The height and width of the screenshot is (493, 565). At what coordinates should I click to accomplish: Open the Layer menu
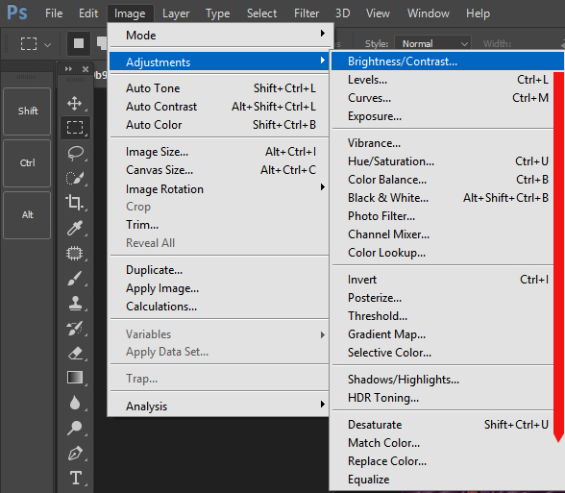click(x=176, y=13)
